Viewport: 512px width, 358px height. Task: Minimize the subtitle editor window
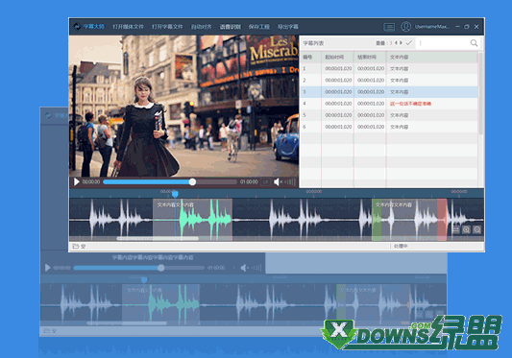click(x=457, y=27)
